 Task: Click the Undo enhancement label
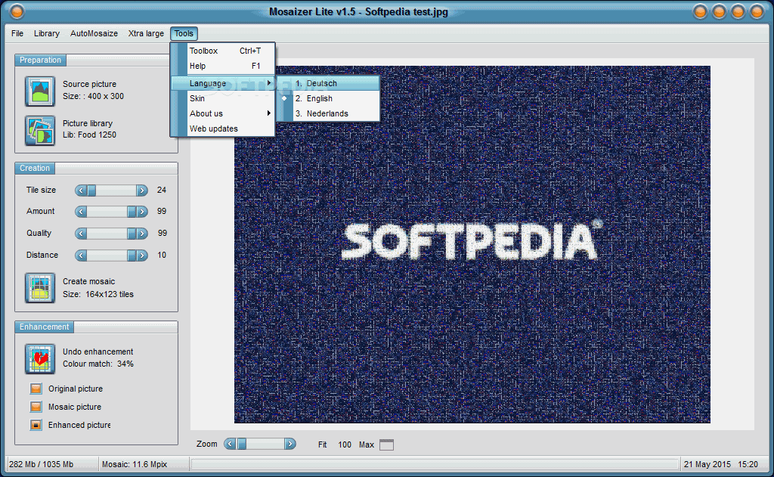(98, 352)
